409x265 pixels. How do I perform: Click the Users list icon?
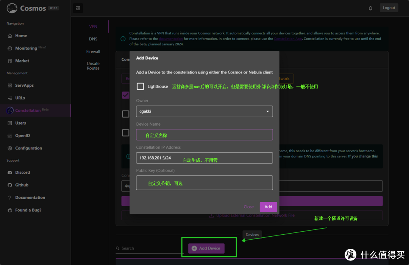(10, 123)
